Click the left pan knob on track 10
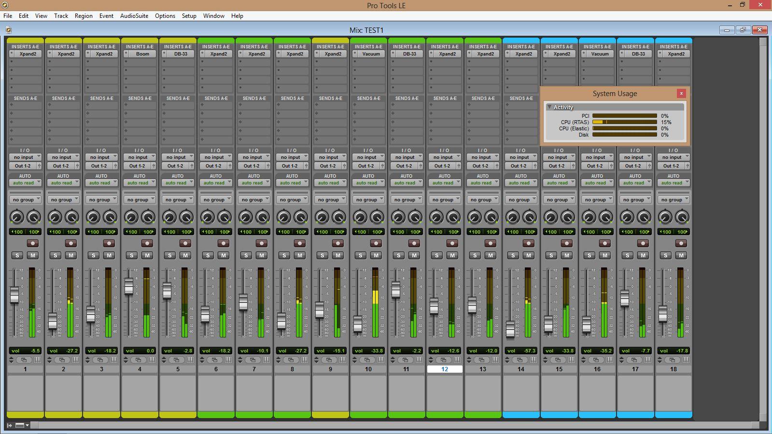 [360, 217]
